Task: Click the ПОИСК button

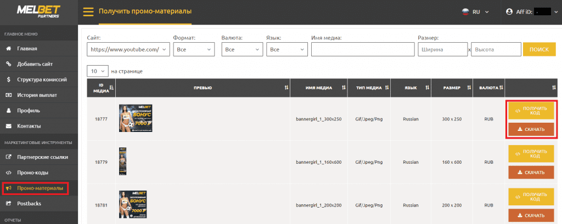Action: click(539, 49)
